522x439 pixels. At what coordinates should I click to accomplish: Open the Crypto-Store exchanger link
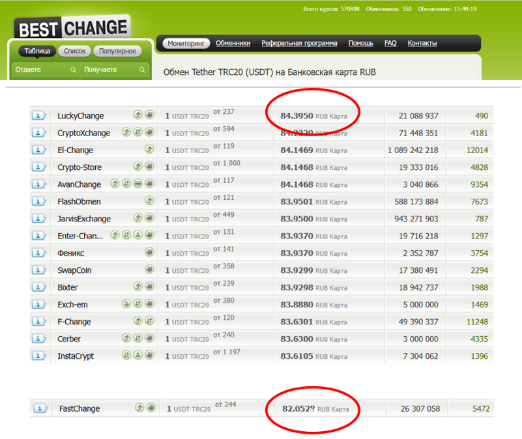pos(80,167)
